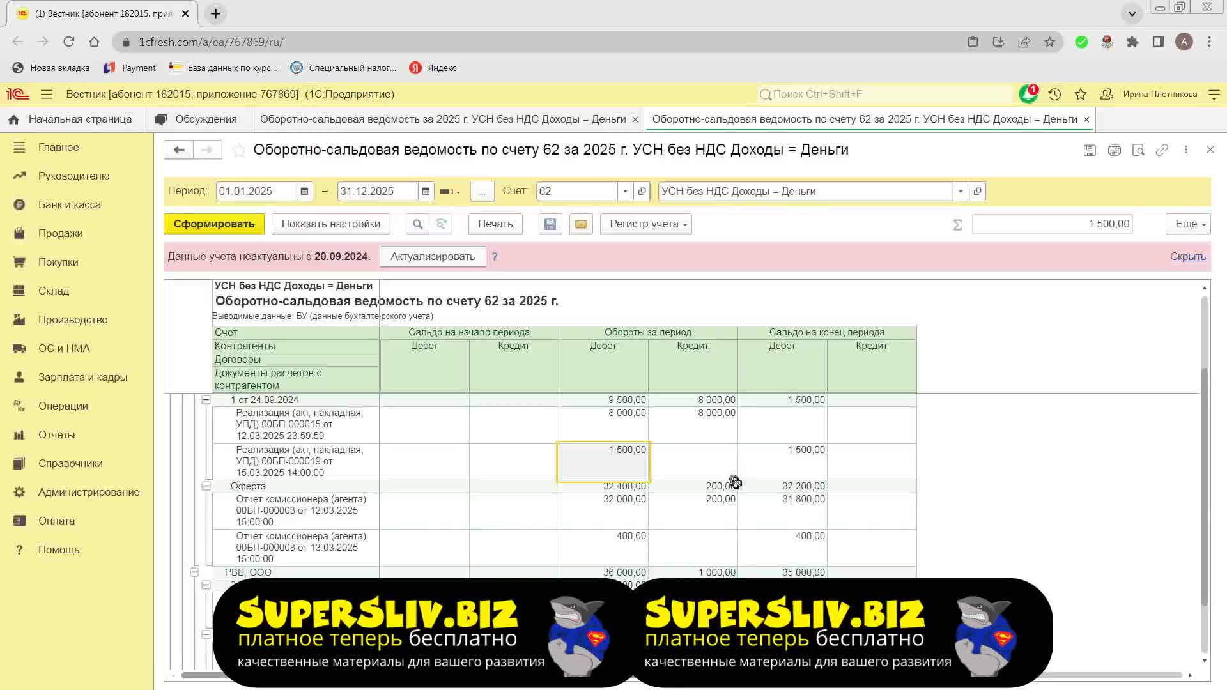Open Администрирование section
Viewport: 1227px width, 690px height.
click(x=89, y=493)
